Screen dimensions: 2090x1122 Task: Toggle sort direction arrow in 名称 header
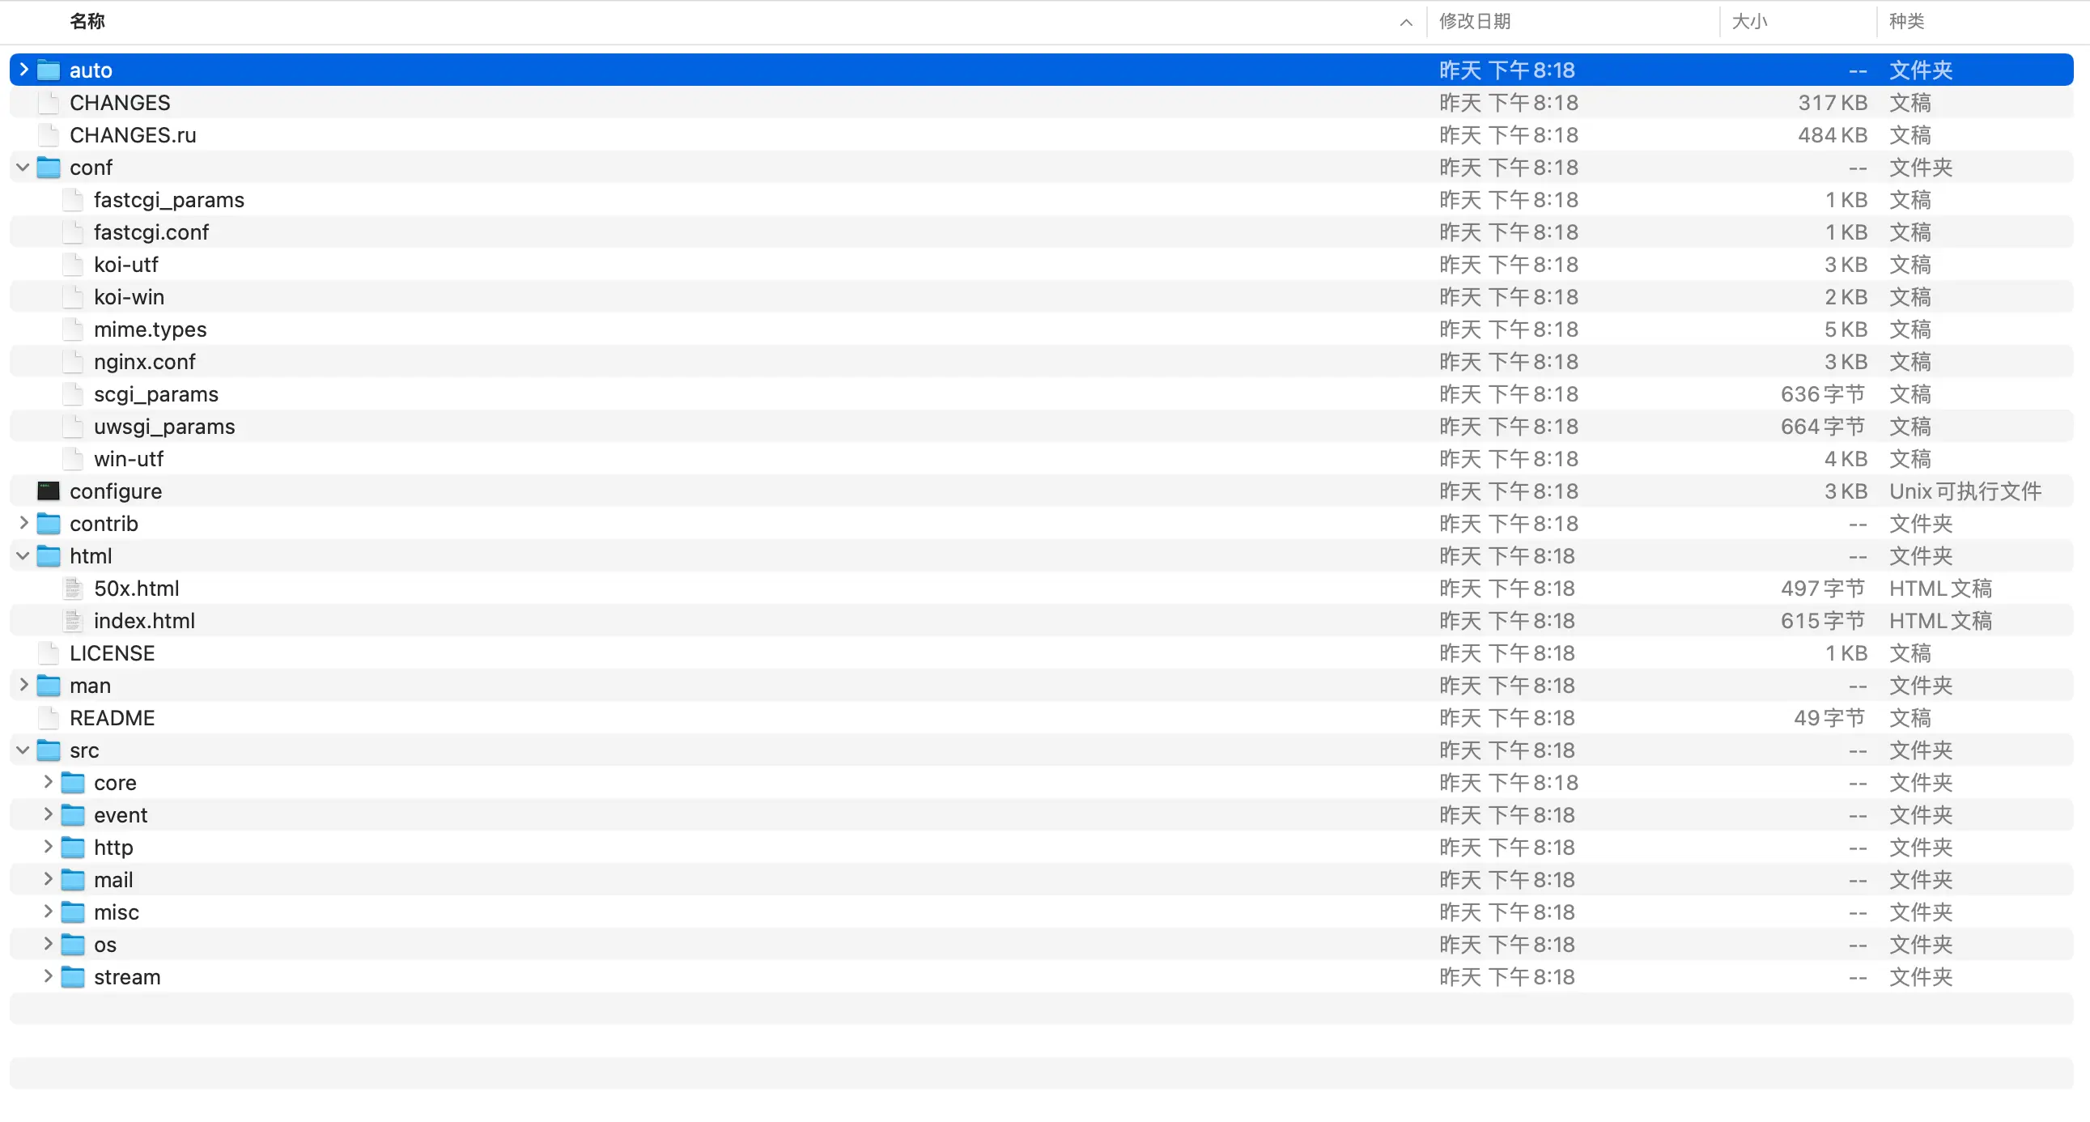(x=1405, y=22)
